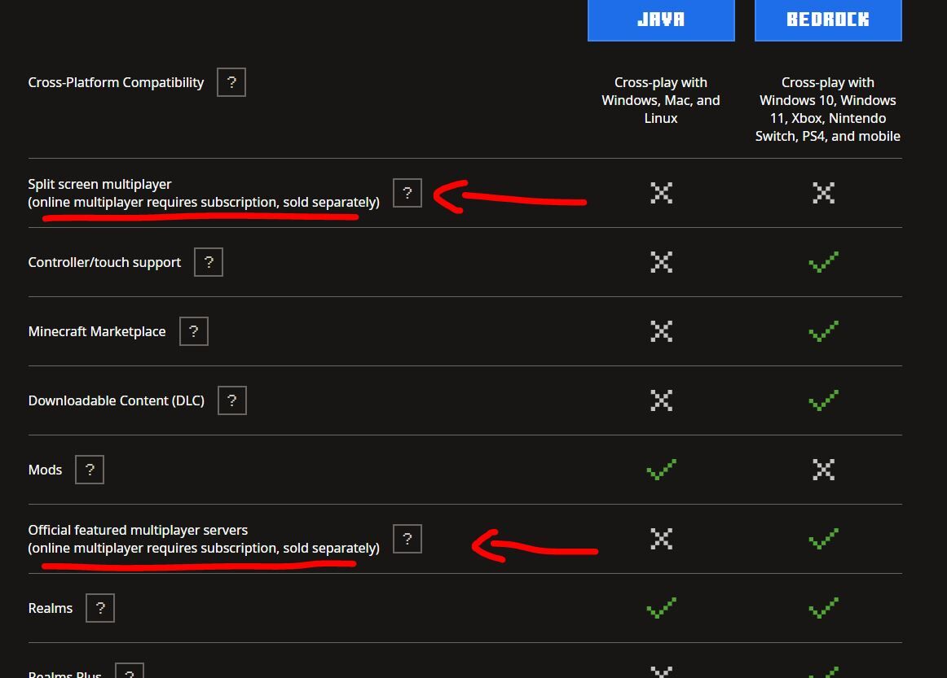This screenshot has width=947, height=678.
Task: Click Java X mark for Controller/touch support
Action: 661,262
